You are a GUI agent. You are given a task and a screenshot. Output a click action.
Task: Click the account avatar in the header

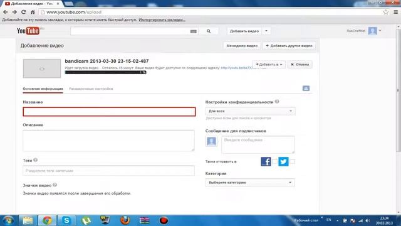(x=373, y=31)
